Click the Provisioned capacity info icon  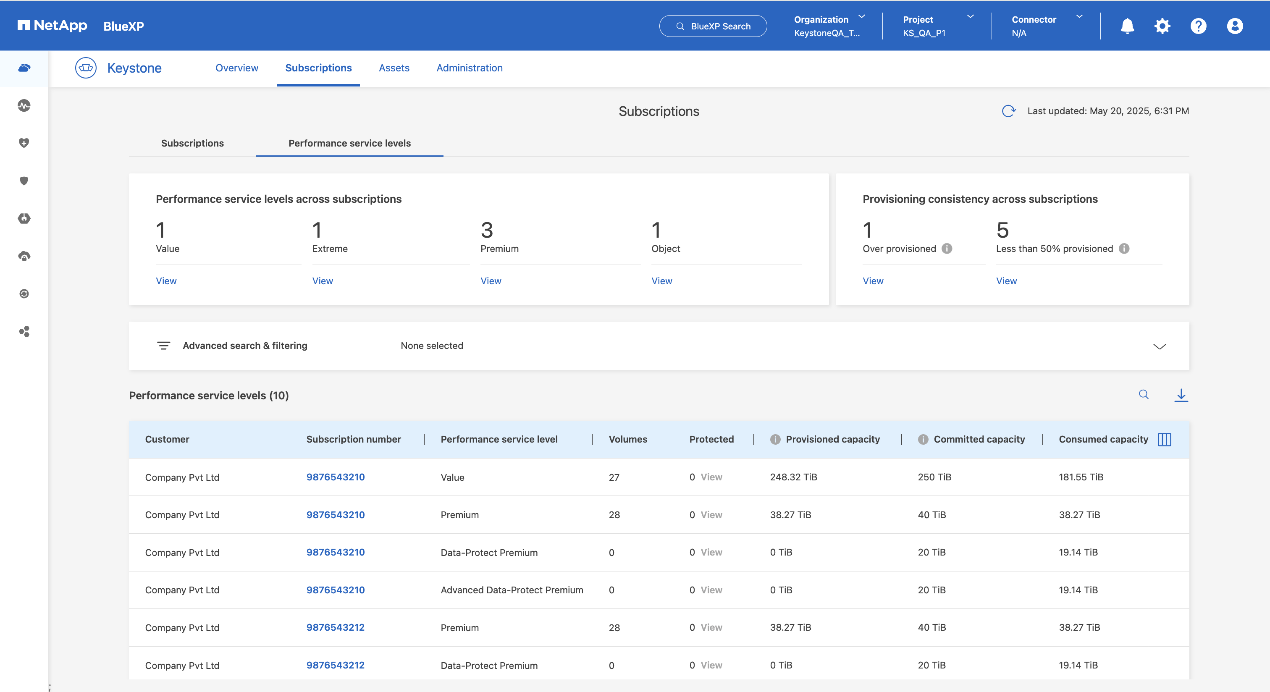[x=775, y=439]
